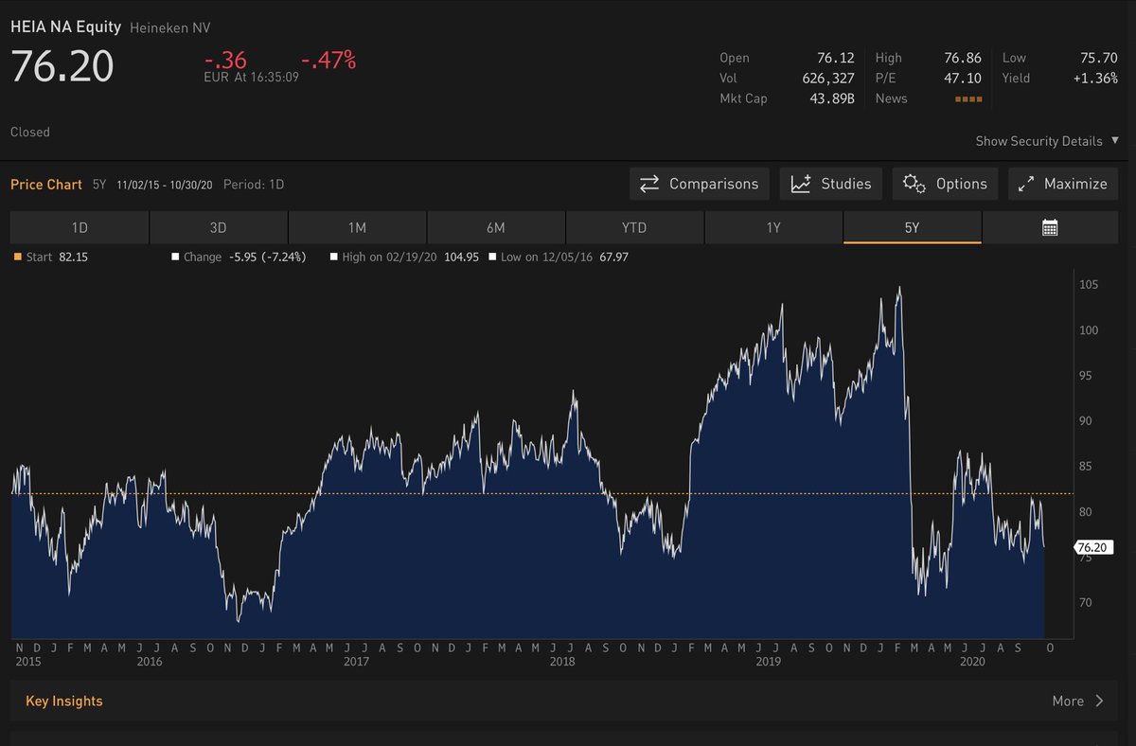Click the P/E value 47.10
Image resolution: width=1136 pixels, height=746 pixels.
[x=963, y=79]
